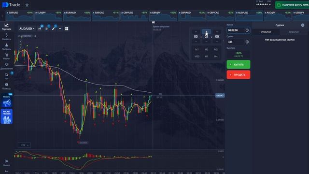Open the Finance dollar-sign sidebar section
Viewport: 309px width, 174px height.
click(x=6, y=37)
